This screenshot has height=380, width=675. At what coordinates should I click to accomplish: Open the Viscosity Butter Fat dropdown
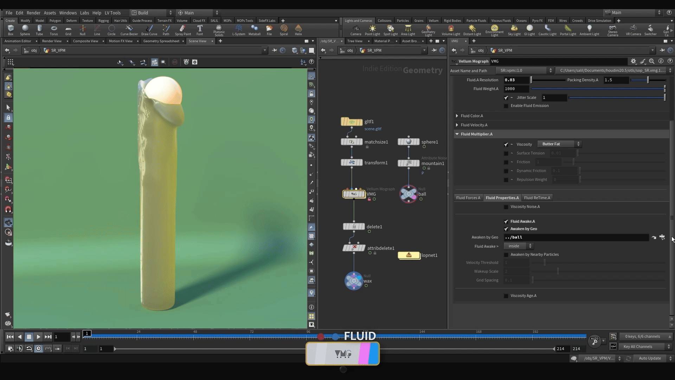point(559,144)
